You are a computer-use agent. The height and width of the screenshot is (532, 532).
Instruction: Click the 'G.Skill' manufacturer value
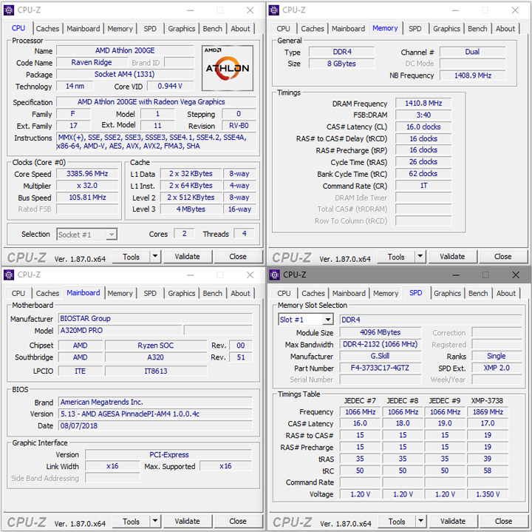(x=381, y=357)
